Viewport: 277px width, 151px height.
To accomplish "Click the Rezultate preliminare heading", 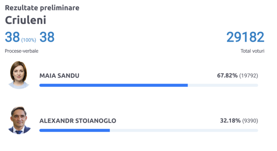I will point(42,8).
